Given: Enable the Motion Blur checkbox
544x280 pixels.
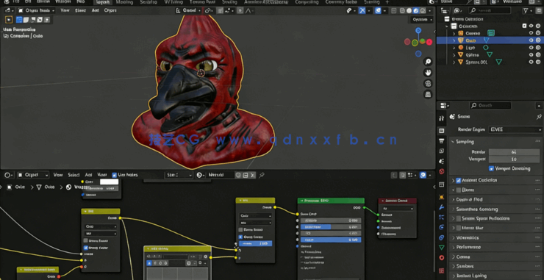Looking at the screenshot, I should (458, 229).
